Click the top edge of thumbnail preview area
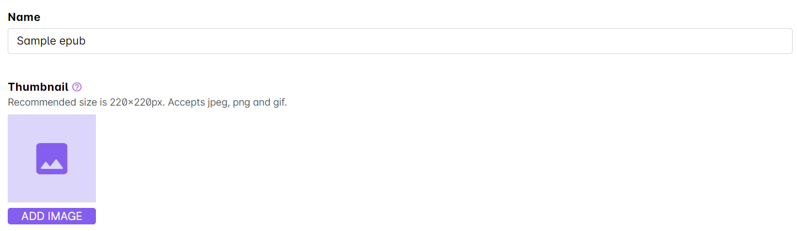Image resolution: width=797 pixels, height=231 pixels. pos(52,117)
